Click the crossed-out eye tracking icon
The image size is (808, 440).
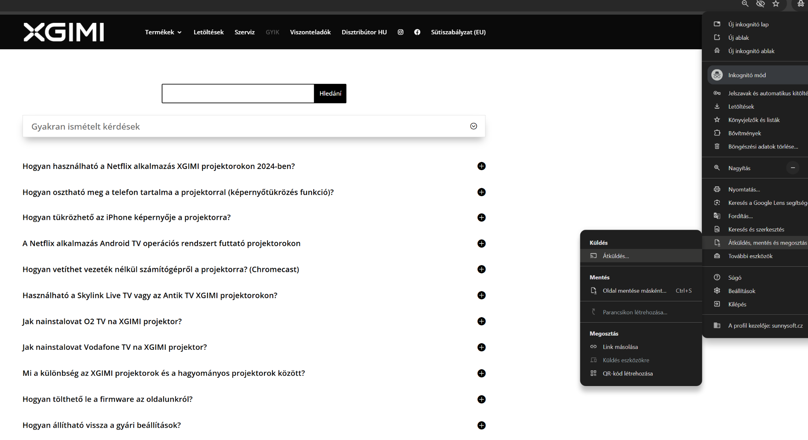pyautogui.click(x=760, y=4)
